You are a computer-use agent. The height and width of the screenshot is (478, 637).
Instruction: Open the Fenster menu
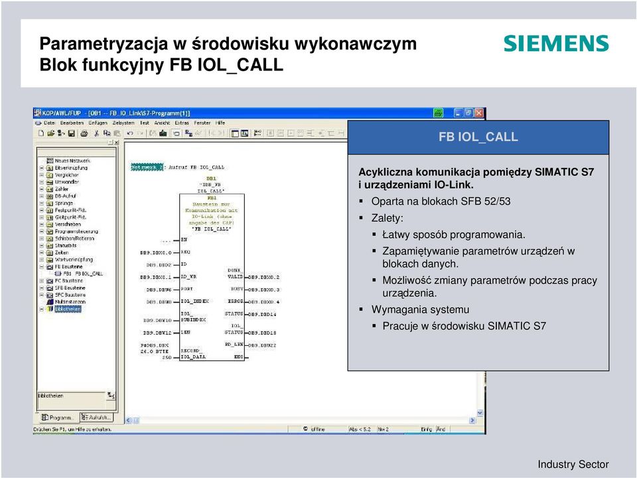(x=202, y=123)
